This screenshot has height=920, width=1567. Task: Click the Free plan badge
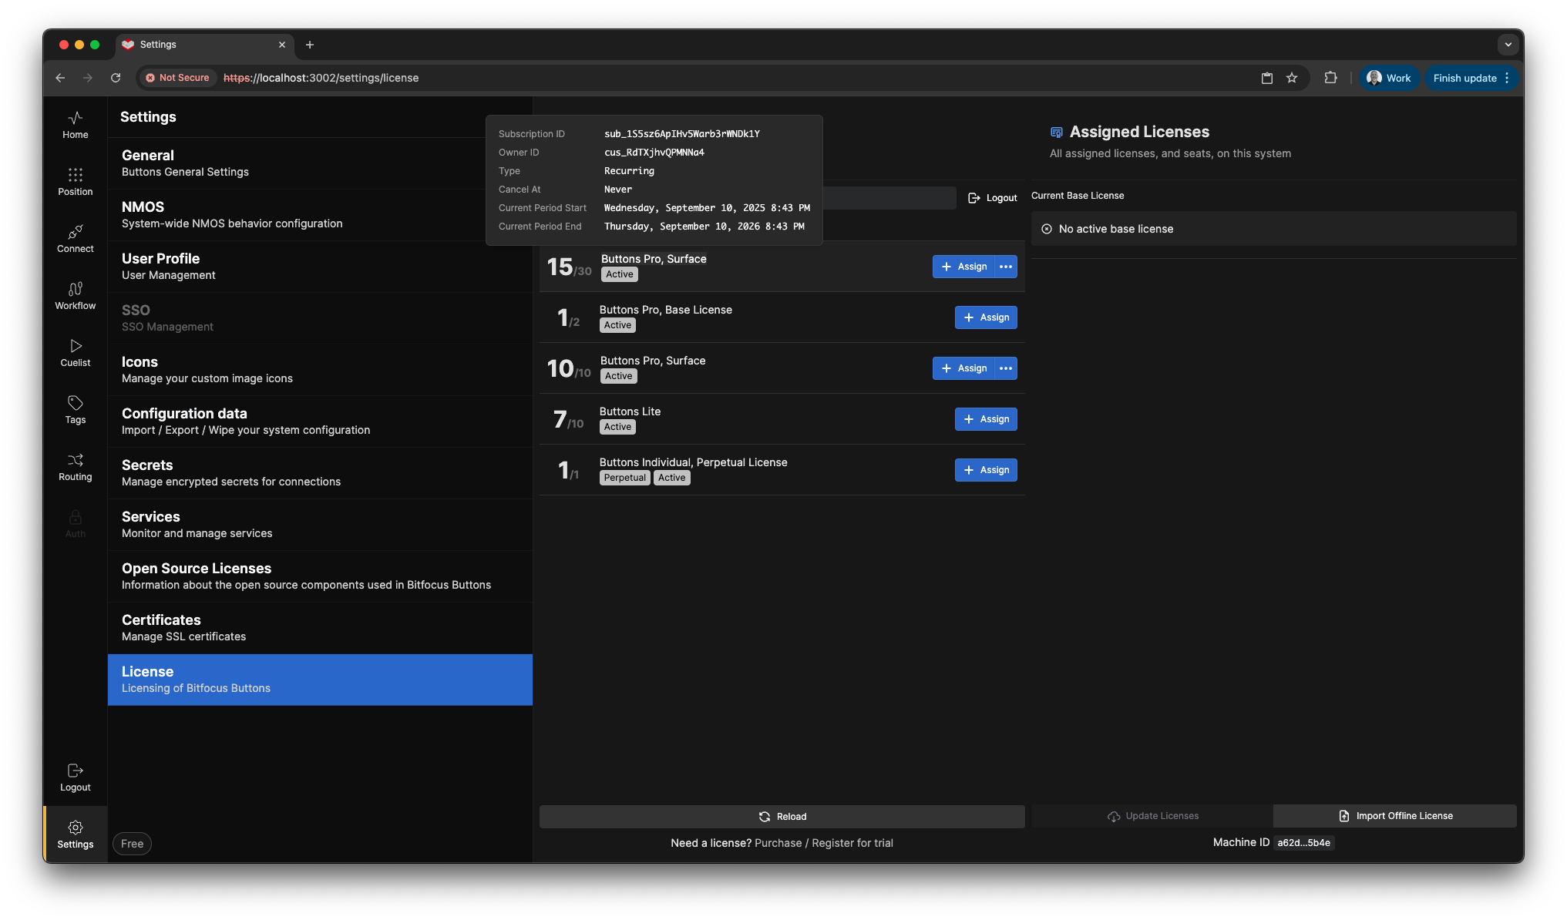pos(132,844)
